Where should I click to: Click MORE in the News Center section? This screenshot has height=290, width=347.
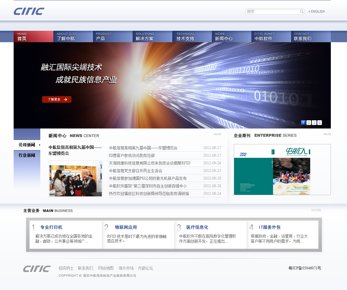[218, 135]
